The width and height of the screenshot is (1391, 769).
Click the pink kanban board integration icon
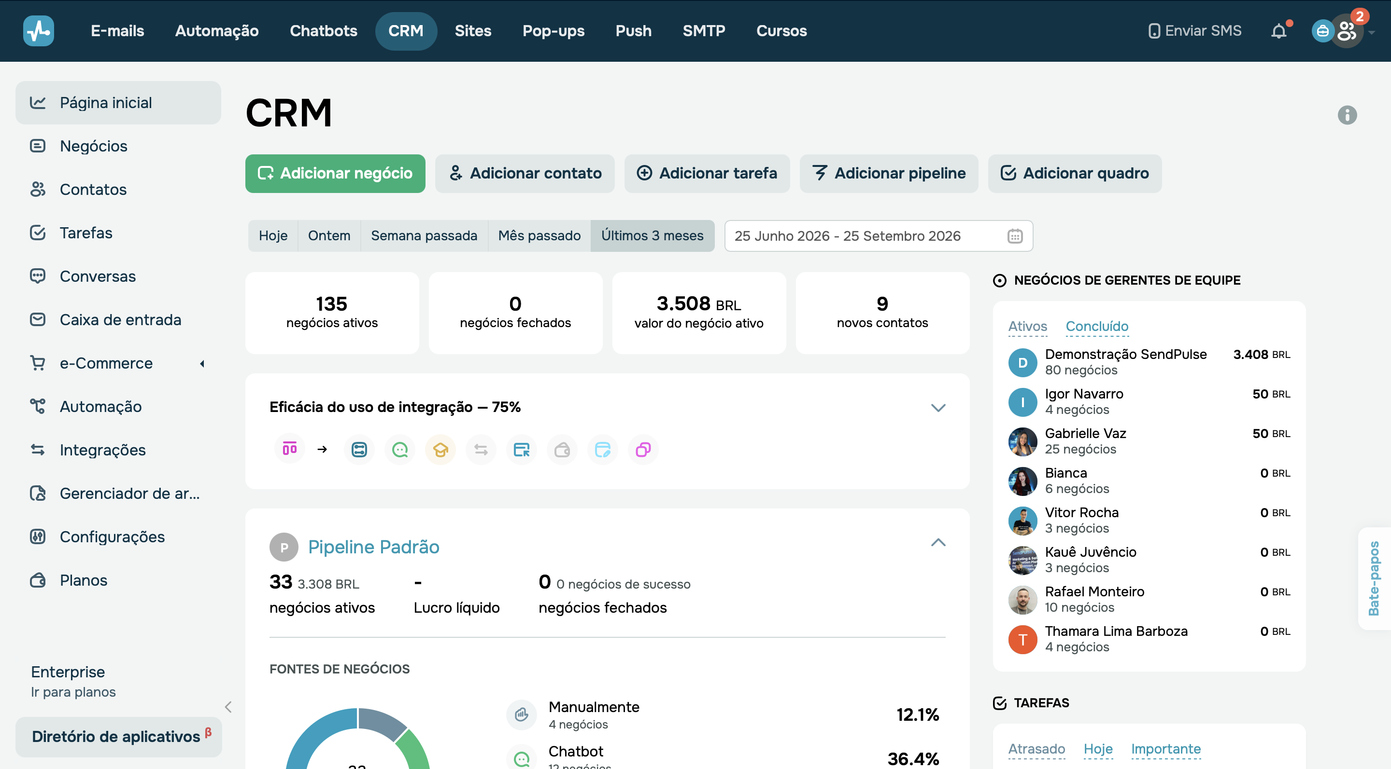coord(290,449)
